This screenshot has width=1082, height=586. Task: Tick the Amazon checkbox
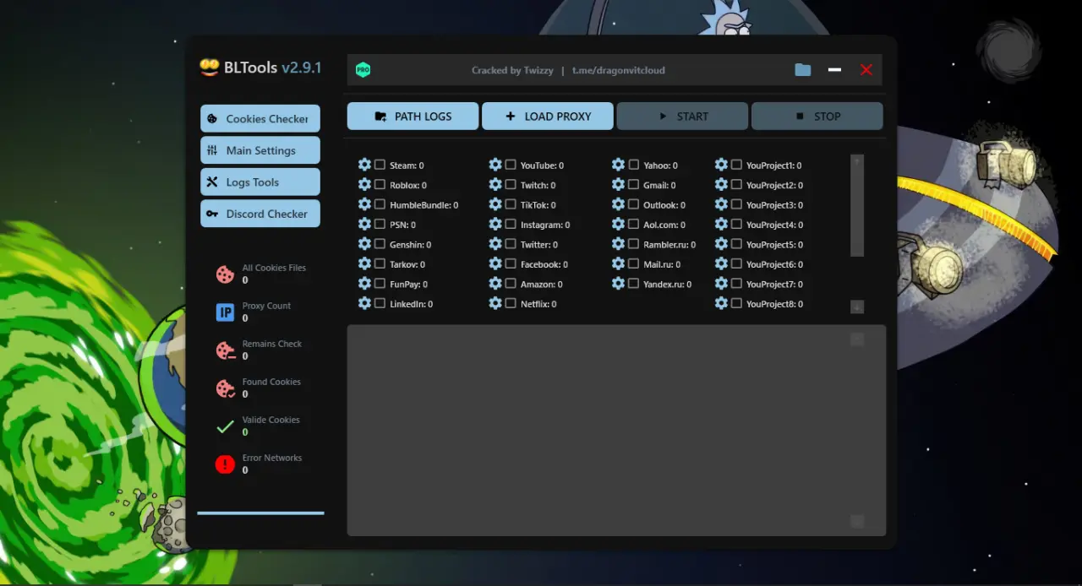tap(511, 284)
